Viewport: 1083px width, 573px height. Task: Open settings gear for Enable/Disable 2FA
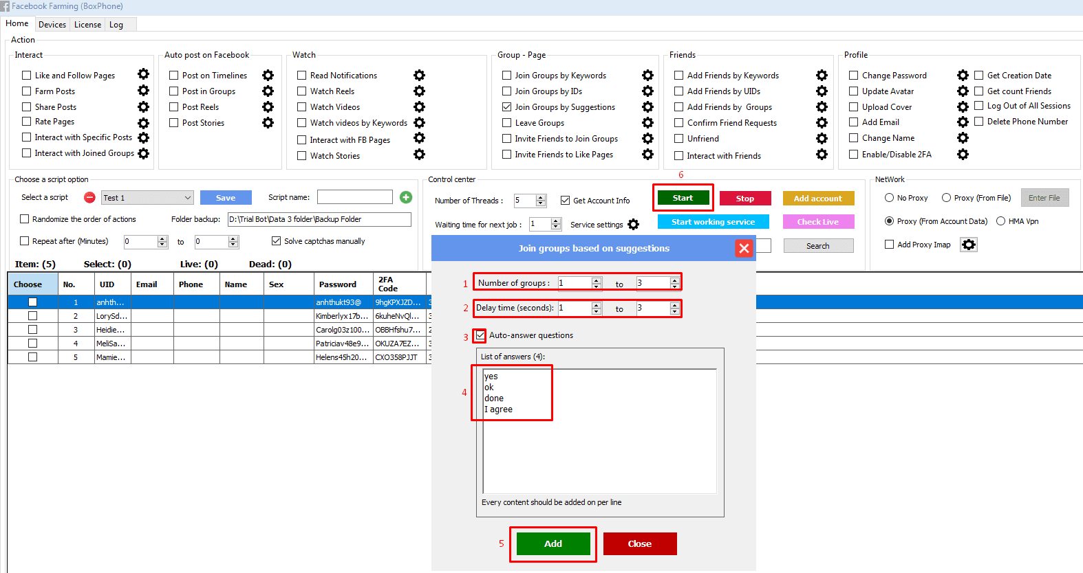coord(963,154)
